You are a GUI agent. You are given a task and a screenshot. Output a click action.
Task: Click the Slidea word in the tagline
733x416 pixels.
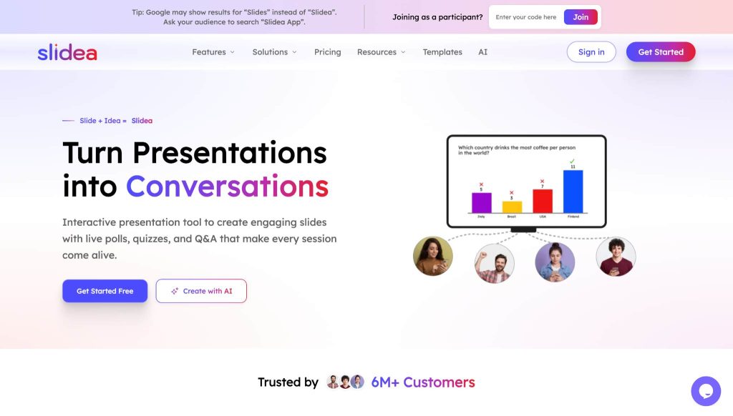(x=142, y=121)
